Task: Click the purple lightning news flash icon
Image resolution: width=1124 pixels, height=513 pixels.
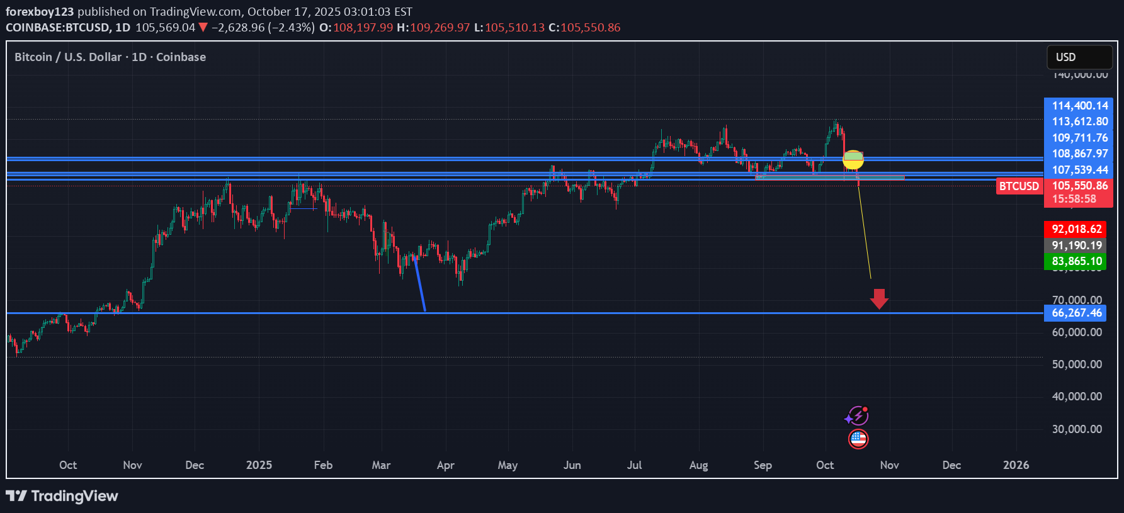Action: tap(857, 416)
